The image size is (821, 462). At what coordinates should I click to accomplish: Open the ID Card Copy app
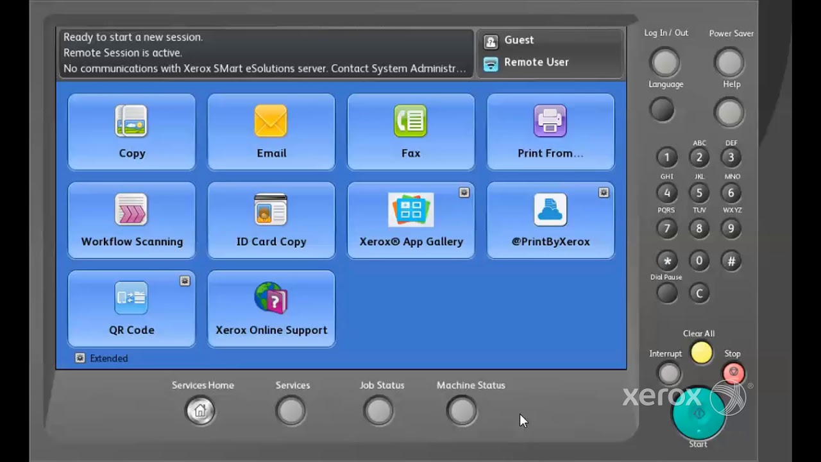pyautogui.click(x=271, y=220)
